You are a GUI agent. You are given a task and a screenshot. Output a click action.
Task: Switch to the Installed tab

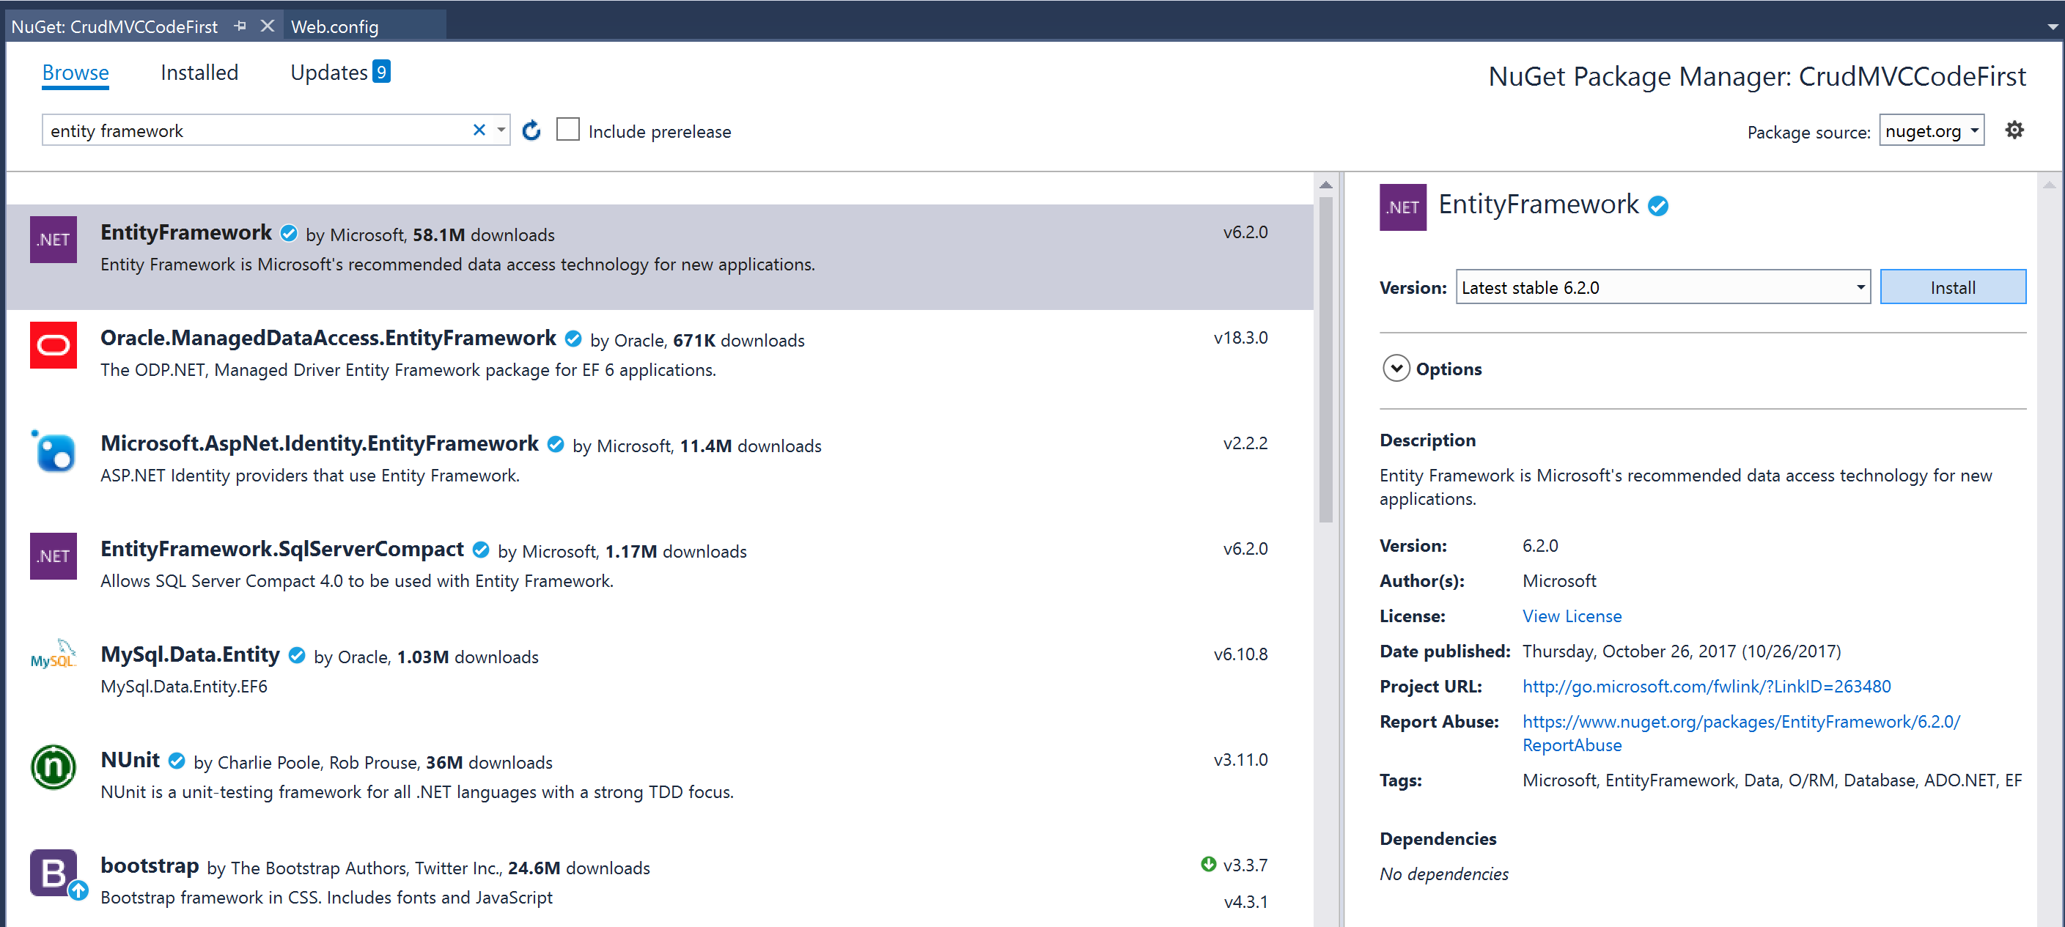tap(199, 73)
